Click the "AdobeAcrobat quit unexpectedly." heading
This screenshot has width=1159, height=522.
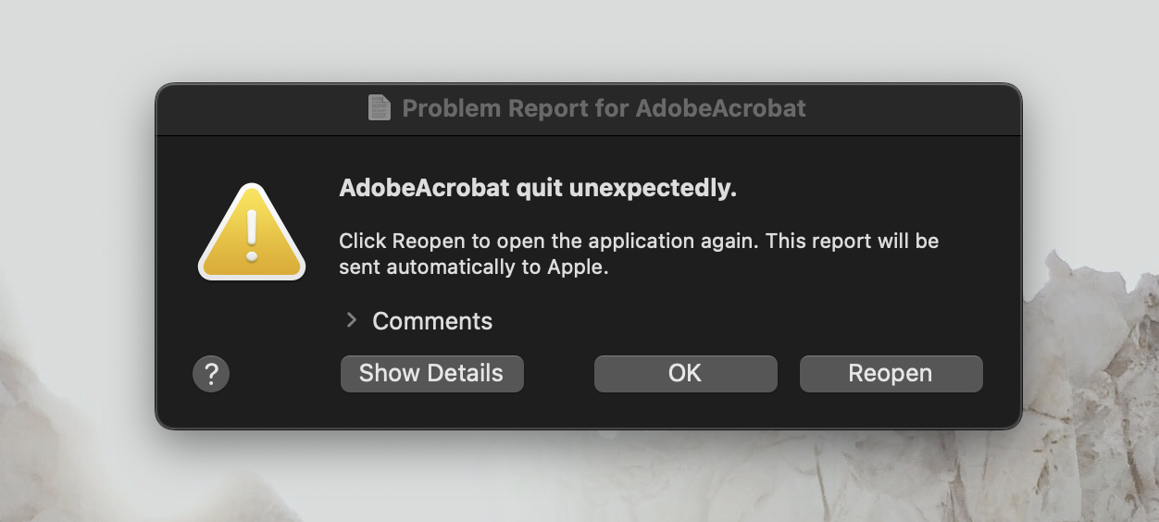pos(538,188)
